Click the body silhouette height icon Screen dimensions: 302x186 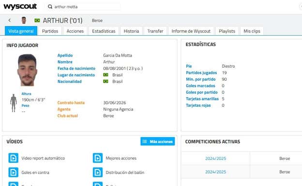point(14,103)
